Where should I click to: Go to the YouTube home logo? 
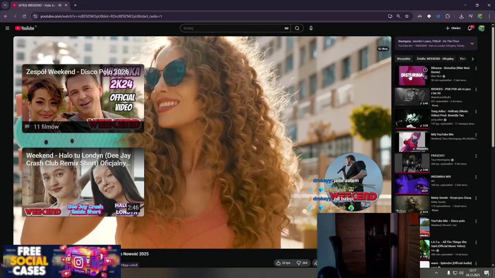[25, 28]
